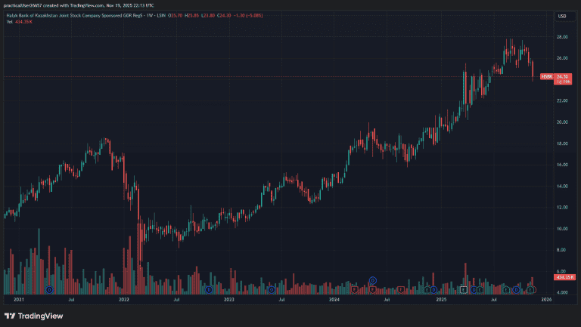The width and height of the screenshot is (581, 327).
Task: Click the 24.30 current price label
Action: (564, 77)
